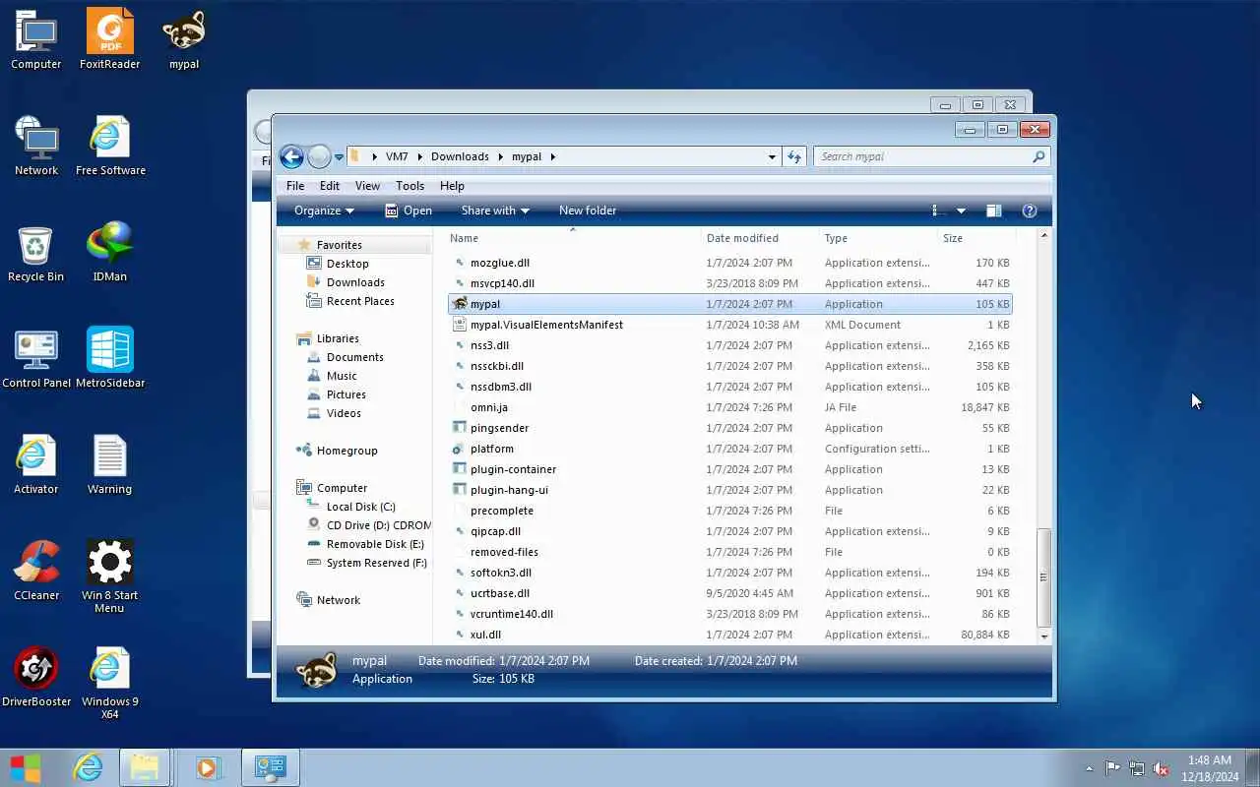This screenshot has width=1260, height=787.
Task: Sort files by Name column header
Action: pyautogui.click(x=573, y=238)
